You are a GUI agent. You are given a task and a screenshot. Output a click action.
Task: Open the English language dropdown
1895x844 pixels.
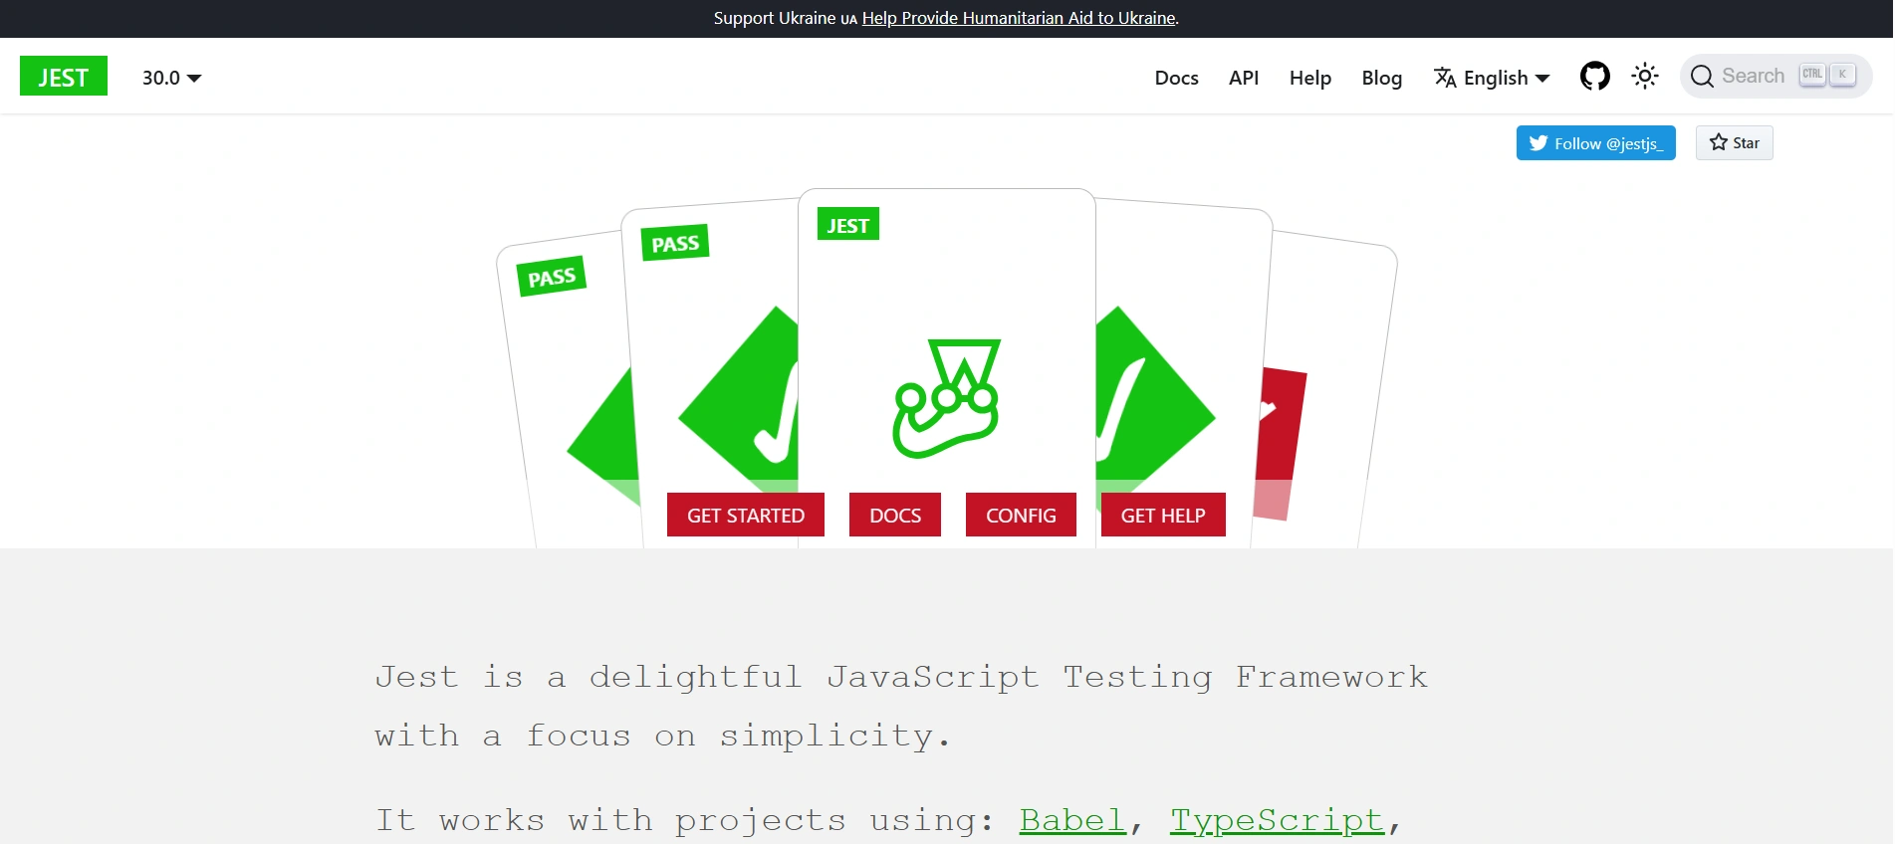point(1492,78)
